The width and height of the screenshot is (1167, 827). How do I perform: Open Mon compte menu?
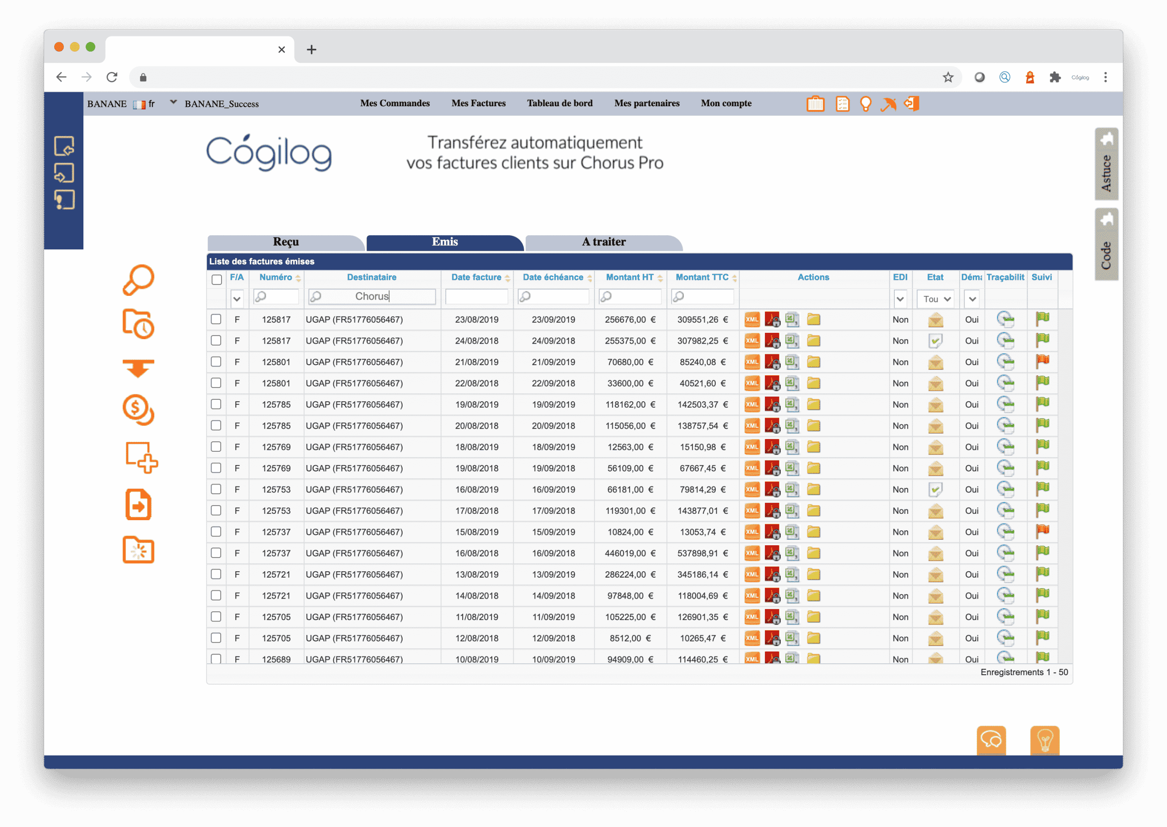[x=726, y=103]
